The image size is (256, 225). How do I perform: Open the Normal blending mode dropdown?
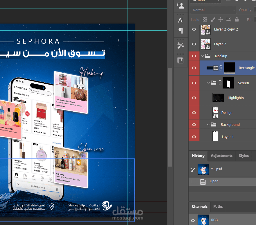click(213, 10)
